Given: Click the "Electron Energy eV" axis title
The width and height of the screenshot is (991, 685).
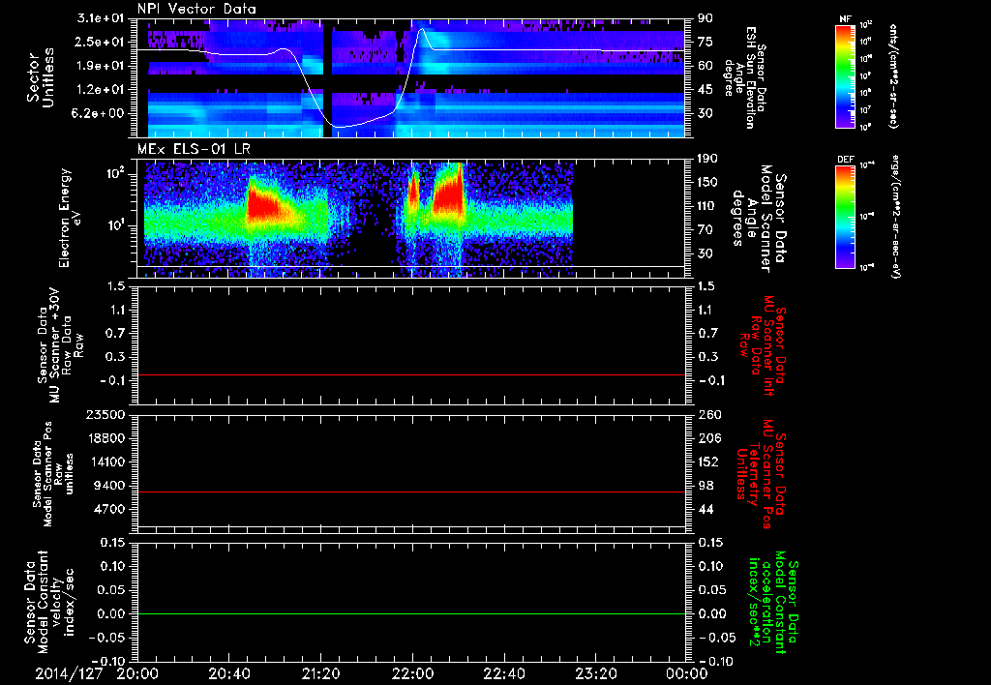Looking at the screenshot, I should click(72, 218).
